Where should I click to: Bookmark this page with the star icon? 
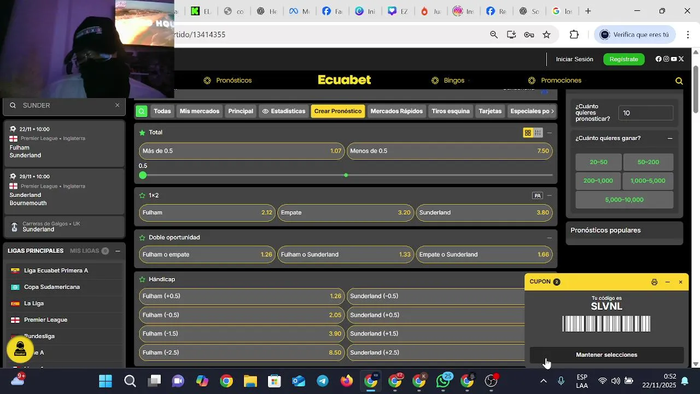546,34
